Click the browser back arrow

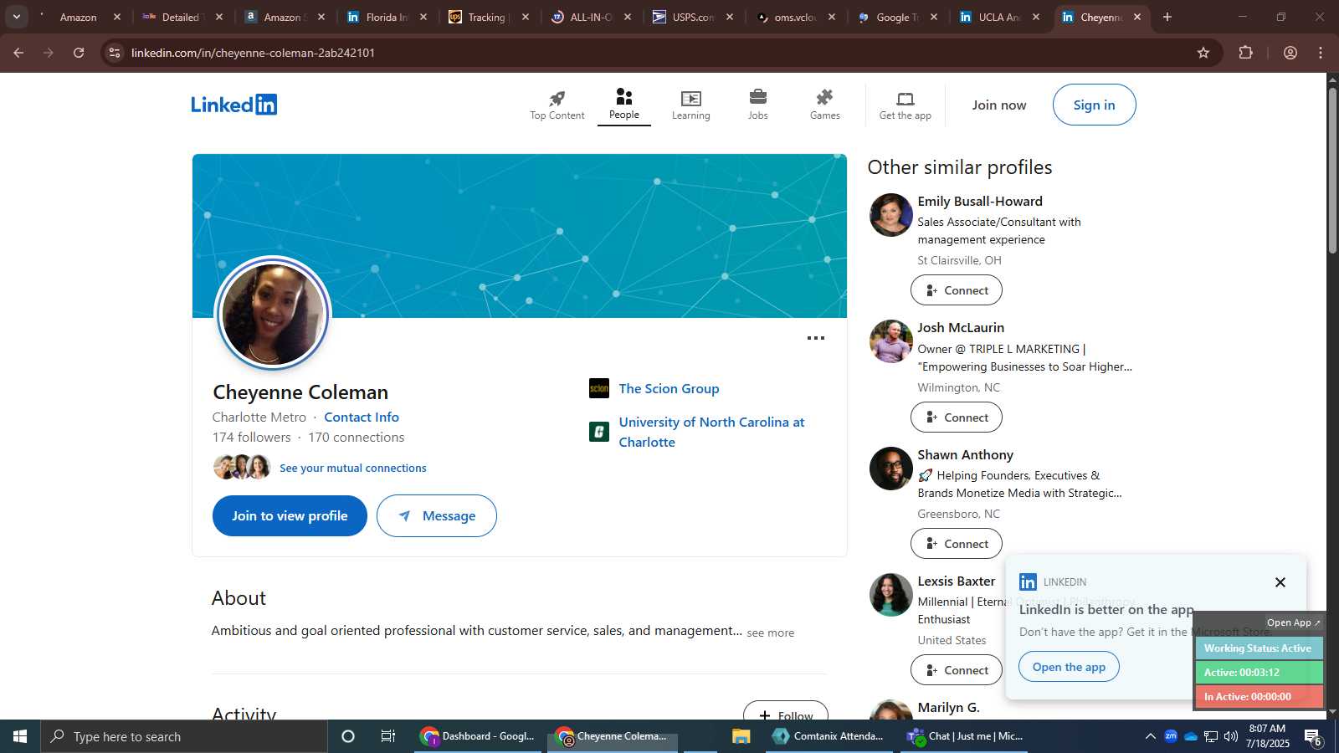(18, 53)
